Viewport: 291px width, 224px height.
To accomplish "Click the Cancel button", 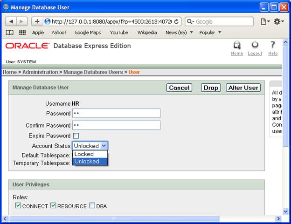I will [x=179, y=88].
